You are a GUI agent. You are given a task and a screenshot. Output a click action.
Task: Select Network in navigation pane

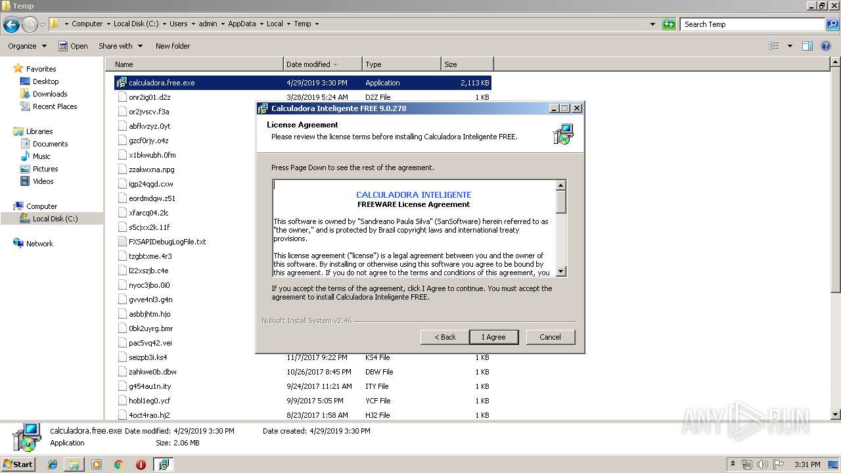click(39, 244)
